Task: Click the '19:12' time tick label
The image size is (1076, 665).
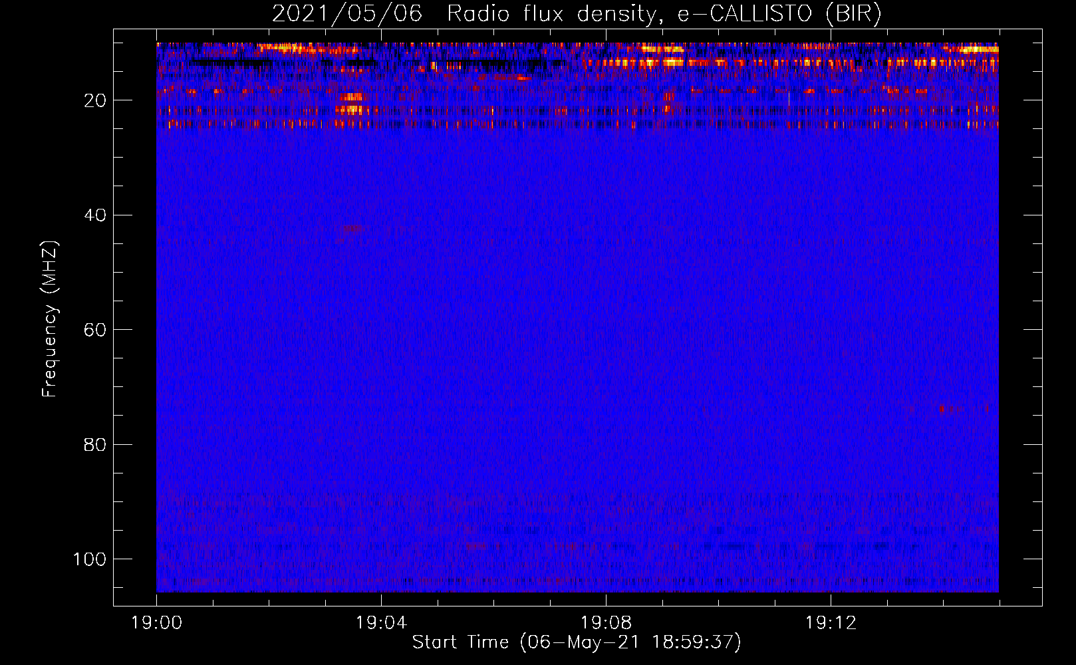Action: point(831,622)
